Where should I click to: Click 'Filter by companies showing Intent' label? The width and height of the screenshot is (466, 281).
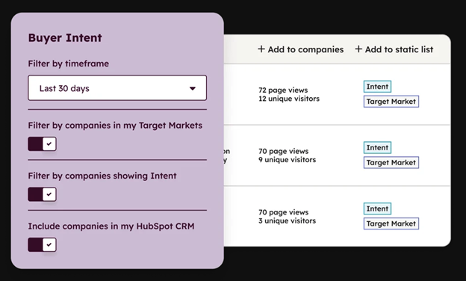tap(102, 176)
